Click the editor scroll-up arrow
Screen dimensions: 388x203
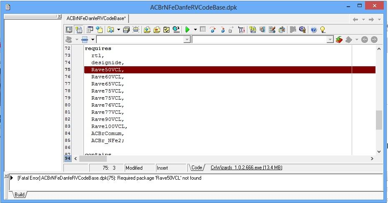(x=379, y=49)
